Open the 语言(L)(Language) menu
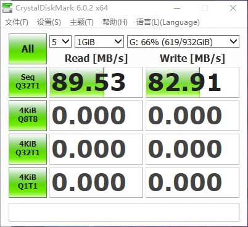 pos(168,22)
